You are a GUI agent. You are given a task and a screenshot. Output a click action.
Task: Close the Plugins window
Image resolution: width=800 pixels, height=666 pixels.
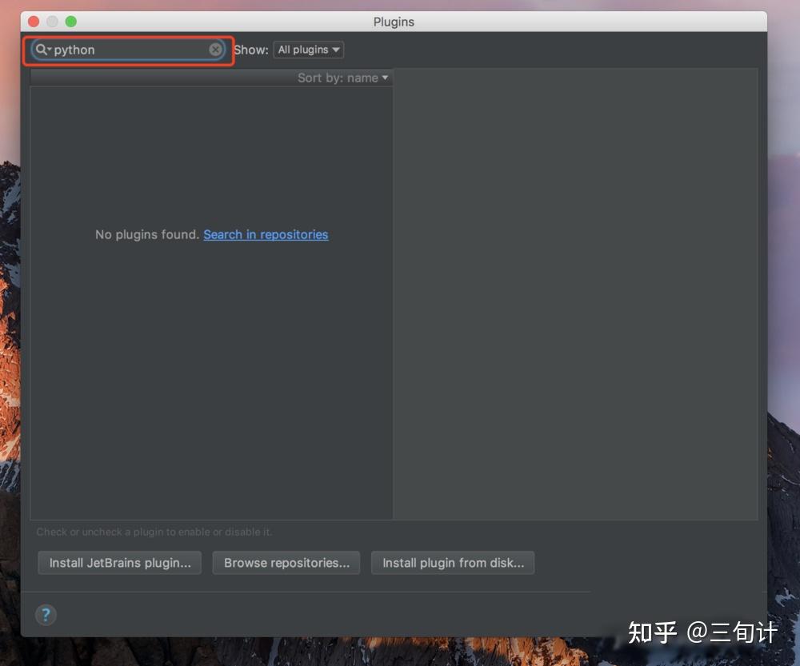(33, 22)
